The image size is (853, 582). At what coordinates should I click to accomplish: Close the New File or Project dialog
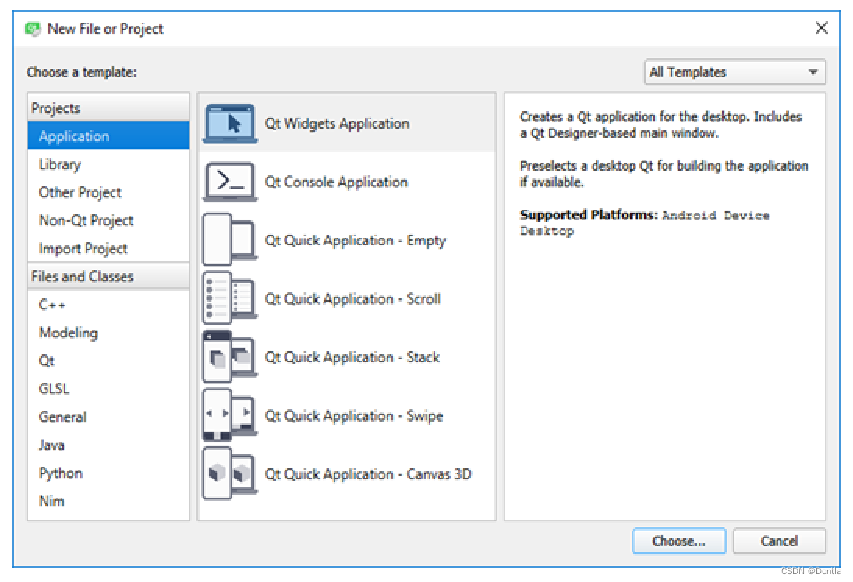822,28
